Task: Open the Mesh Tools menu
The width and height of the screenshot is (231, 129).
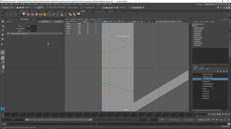Action: [57, 4]
